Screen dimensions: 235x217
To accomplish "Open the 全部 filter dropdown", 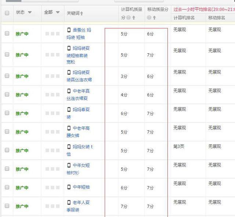I will (x=58, y=12).
